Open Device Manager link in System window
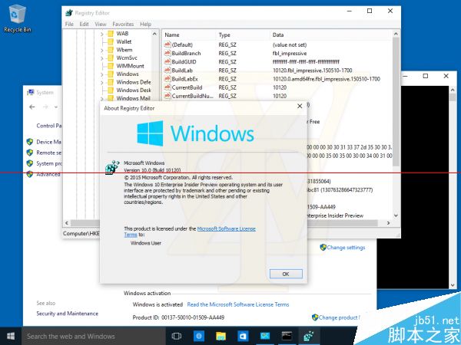Screen dimensions: 461x345 [x=48, y=142]
